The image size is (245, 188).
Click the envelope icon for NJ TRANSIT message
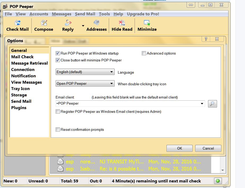60,162
